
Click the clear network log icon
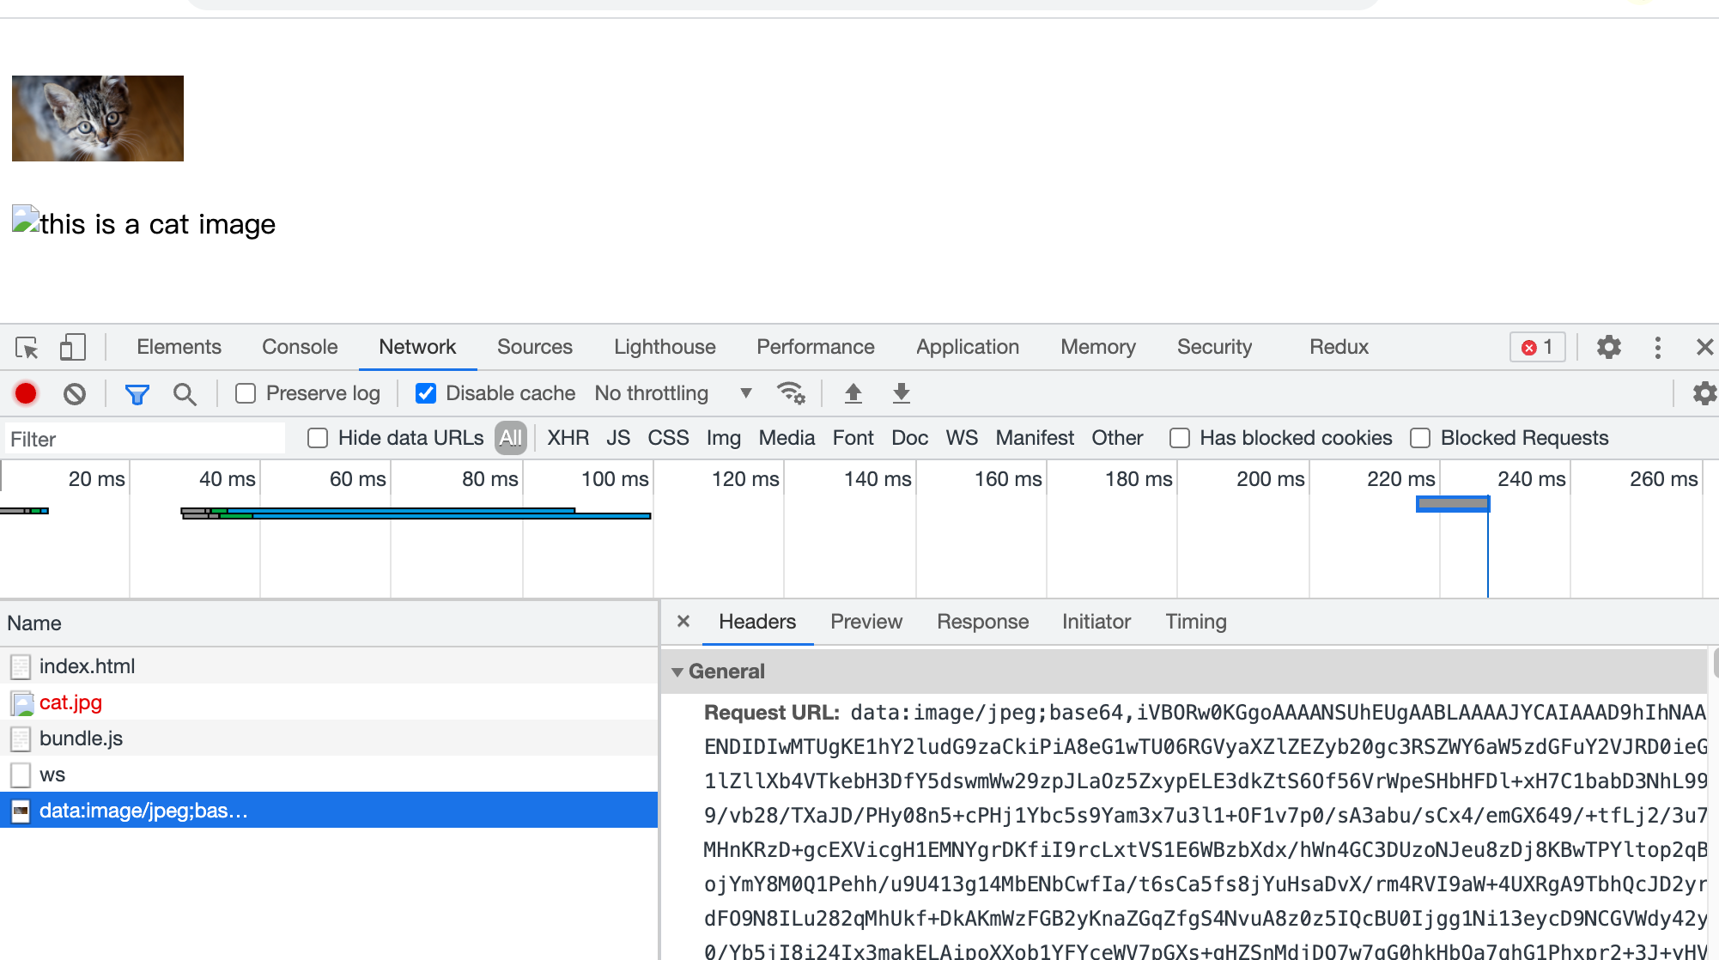73,392
